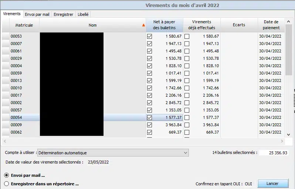Switch to the Libellé tab
The height and width of the screenshot is (189, 295).
[83, 14]
